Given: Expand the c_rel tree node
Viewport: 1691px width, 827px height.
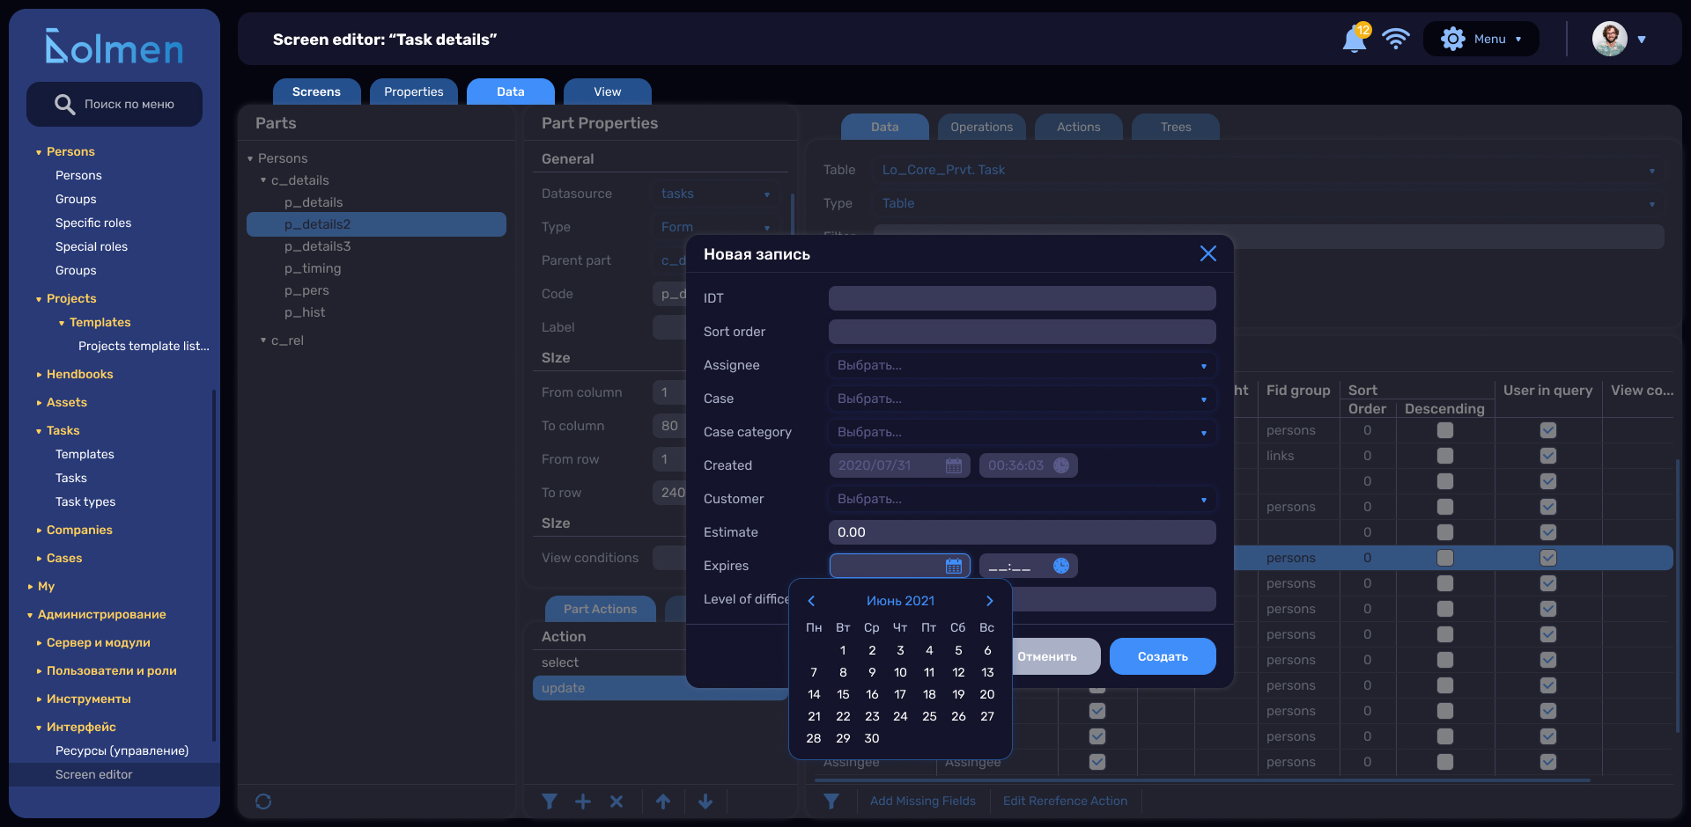Looking at the screenshot, I should [263, 340].
